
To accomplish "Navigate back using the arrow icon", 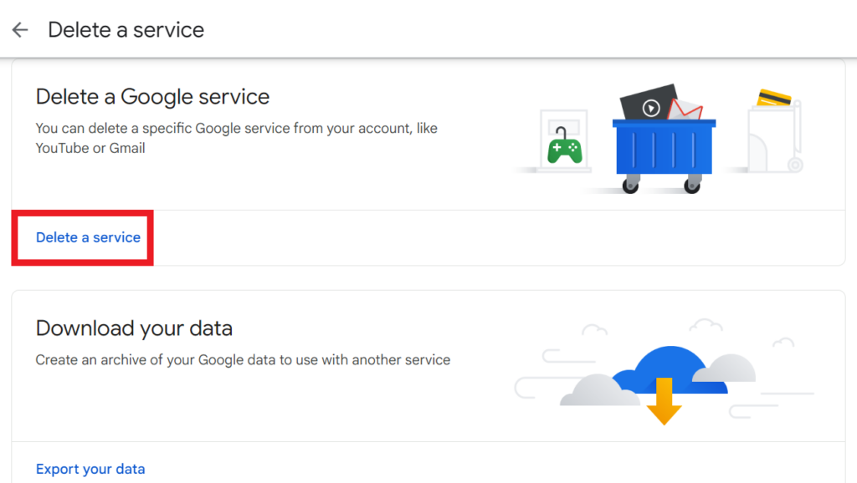I will tap(19, 29).
